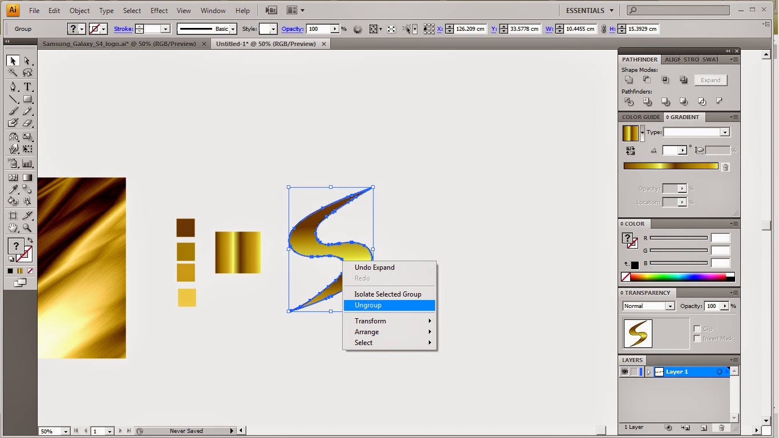Click the Reverse Gradient icon

pos(630,151)
